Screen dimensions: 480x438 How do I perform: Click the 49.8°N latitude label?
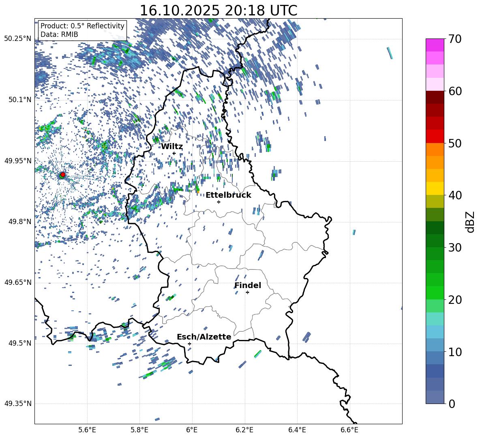(20, 222)
